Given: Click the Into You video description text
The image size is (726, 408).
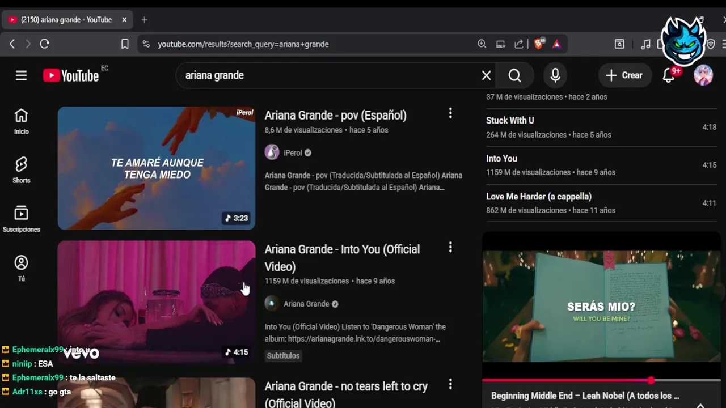Looking at the screenshot, I should [x=355, y=333].
